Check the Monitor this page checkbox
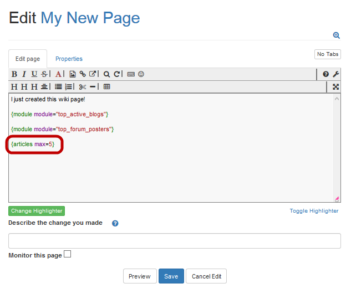The height and width of the screenshot is (299, 351). tap(68, 255)
